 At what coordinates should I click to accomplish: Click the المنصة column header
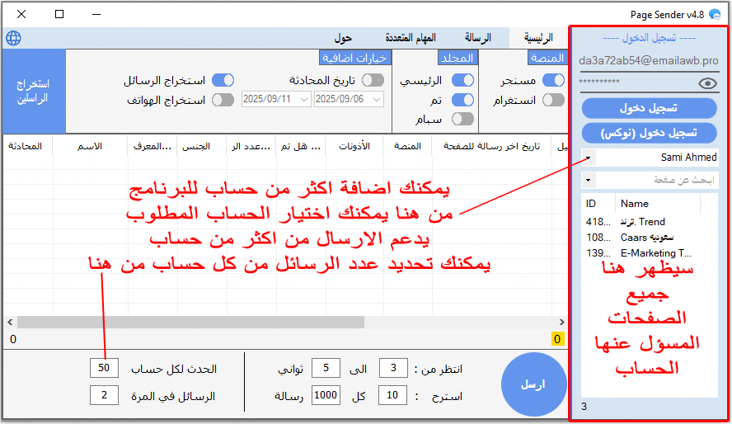pyautogui.click(x=407, y=146)
